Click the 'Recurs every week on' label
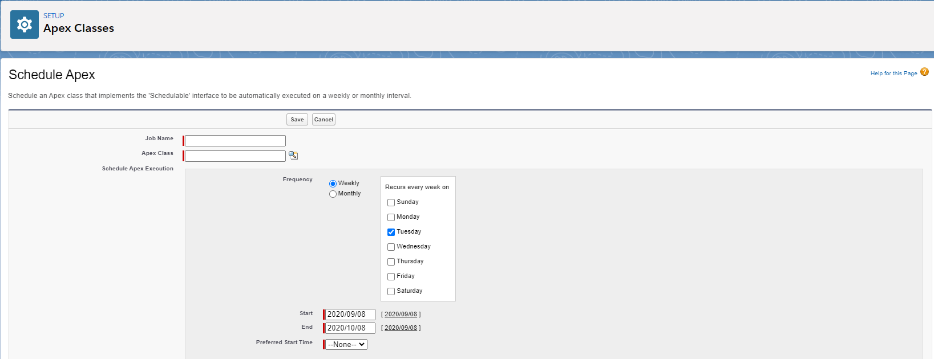Viewport: 934px width, 359px height. click(x=417, y=187)
